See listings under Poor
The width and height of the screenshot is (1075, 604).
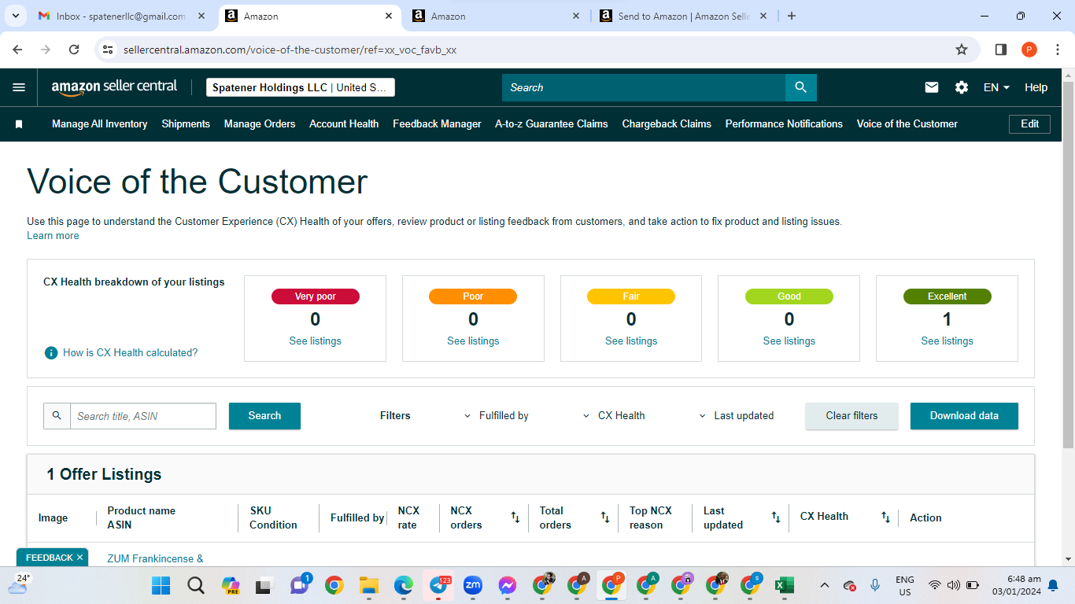pos(473,341)
